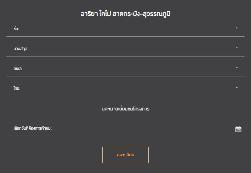Click the ลงทะเบียน register button
The height and width of the screenshot is (173, 251).
[125, 155]
